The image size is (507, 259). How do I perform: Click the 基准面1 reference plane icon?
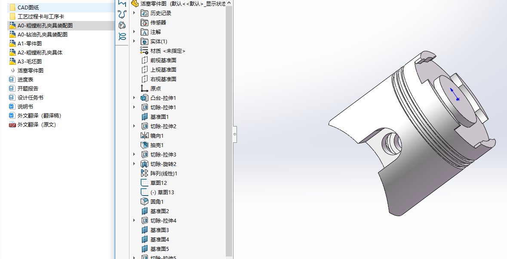pos(144,117)
